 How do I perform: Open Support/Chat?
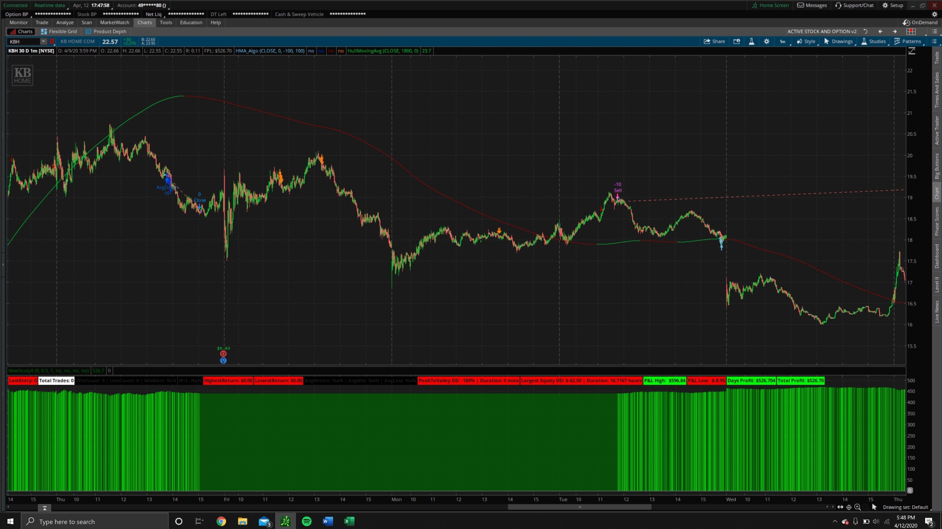(854, 5)
